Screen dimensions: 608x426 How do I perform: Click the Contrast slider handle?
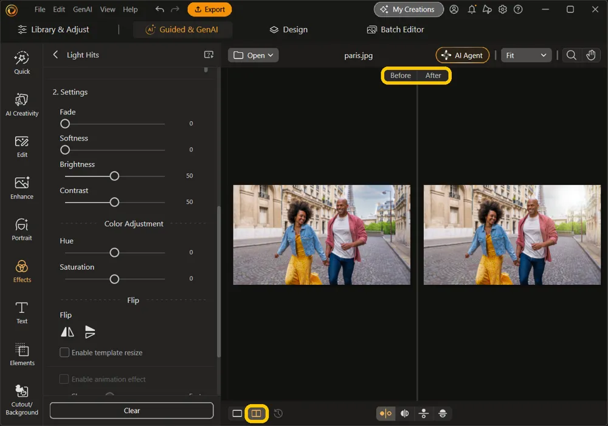(x=114, y=202)
